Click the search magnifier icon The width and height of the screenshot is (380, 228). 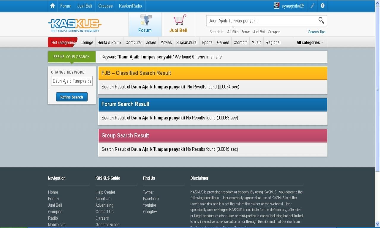tap(321, 20)
